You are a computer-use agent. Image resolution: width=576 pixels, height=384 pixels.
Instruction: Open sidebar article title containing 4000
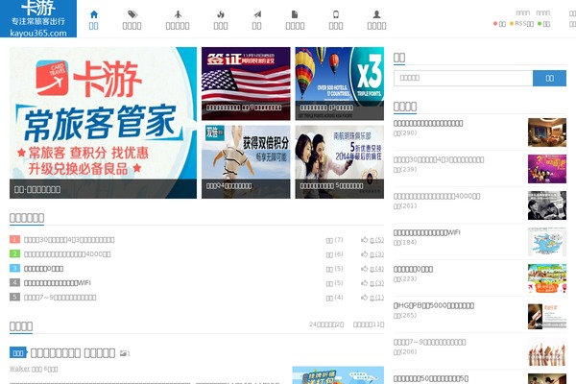pos(437,196)
